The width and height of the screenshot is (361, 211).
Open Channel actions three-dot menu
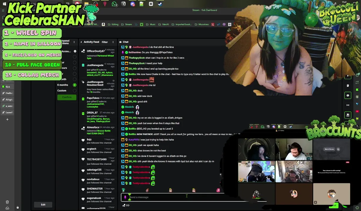(74, 42)
